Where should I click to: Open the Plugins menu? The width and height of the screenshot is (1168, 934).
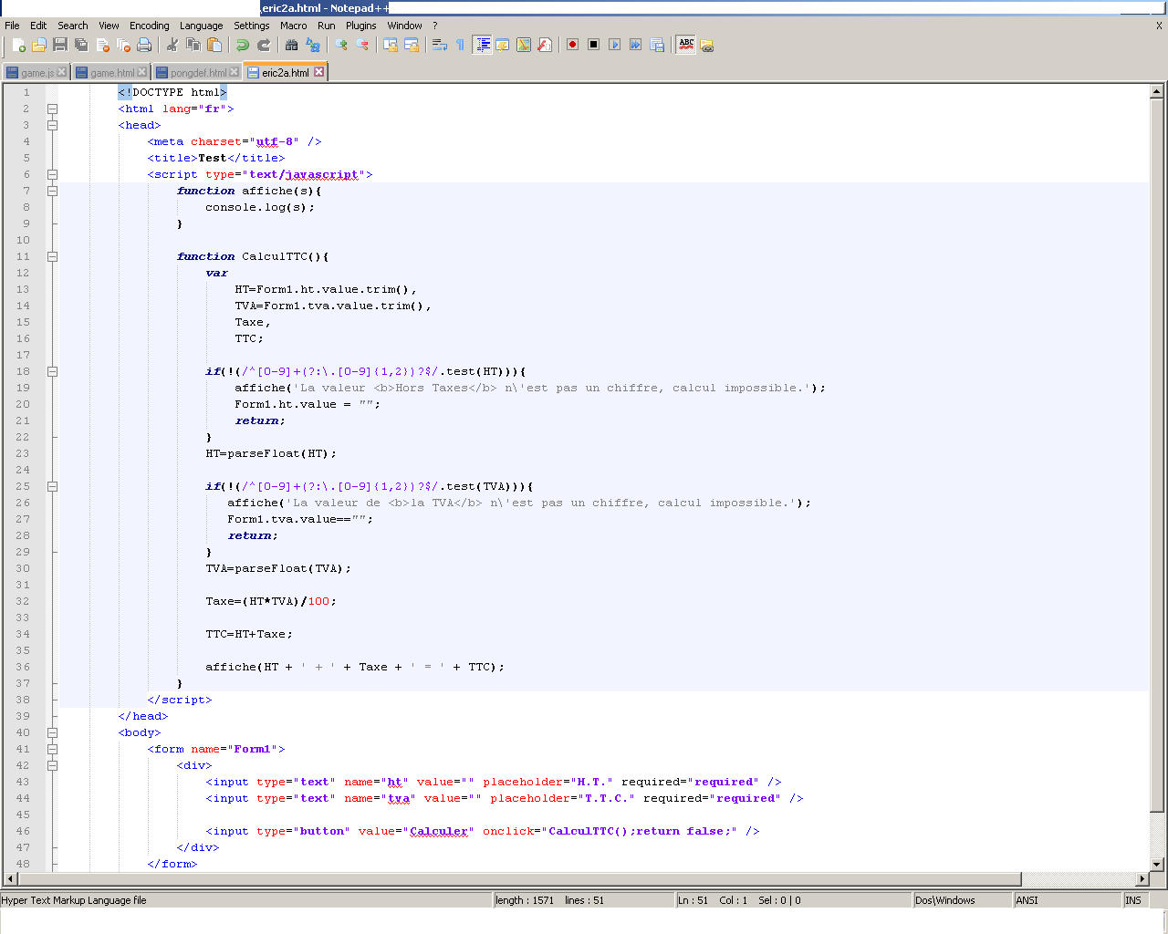360,26
